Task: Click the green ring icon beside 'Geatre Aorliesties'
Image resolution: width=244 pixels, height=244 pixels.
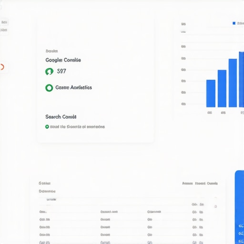Action: pyautogui.click(x=49, y=88)
